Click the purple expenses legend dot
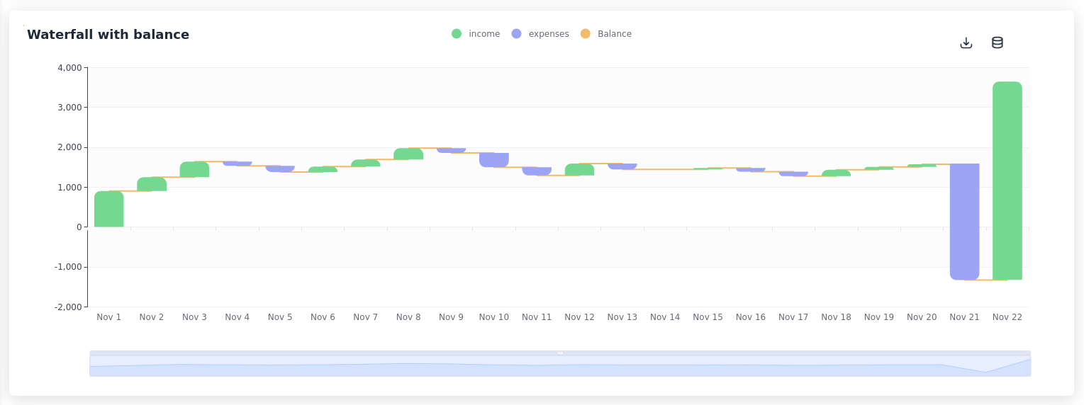 516,34
